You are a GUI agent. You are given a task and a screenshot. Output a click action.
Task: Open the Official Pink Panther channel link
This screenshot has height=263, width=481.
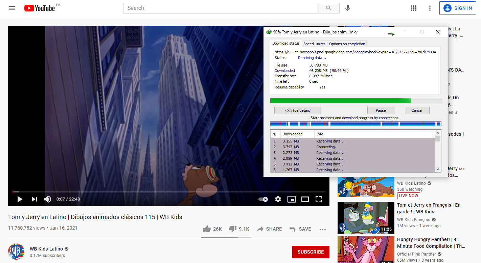pyautogui.click(x=417, y=254)
